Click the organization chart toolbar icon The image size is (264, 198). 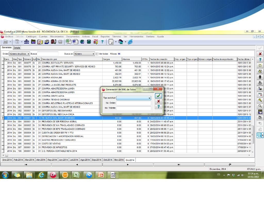pos(27,42)
